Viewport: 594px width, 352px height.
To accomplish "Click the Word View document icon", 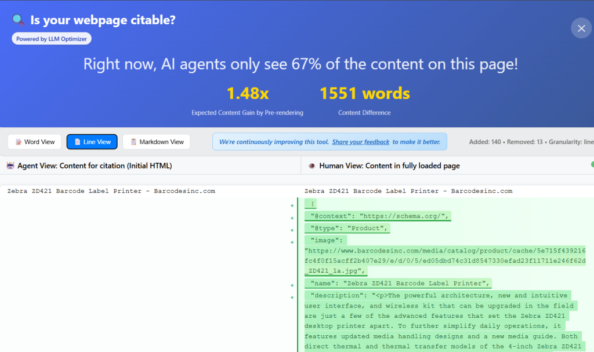I will point(19,142).
